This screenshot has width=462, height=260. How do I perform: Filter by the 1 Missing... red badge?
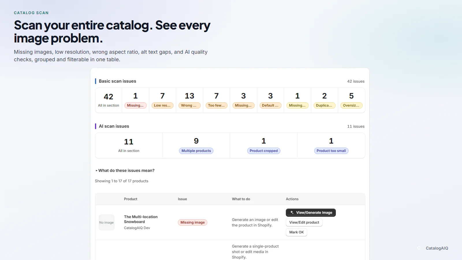(135, 100)
